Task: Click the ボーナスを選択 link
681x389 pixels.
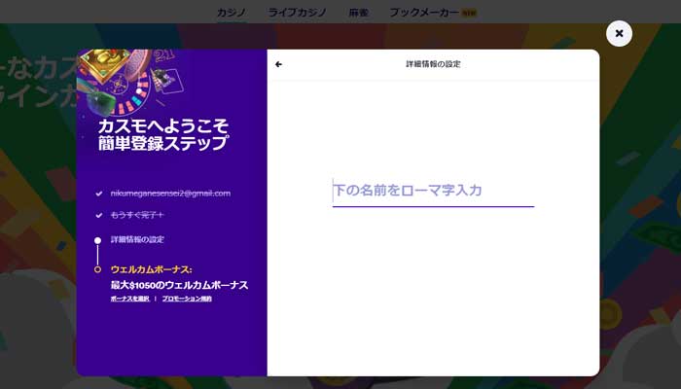Action: coord(129,299)
